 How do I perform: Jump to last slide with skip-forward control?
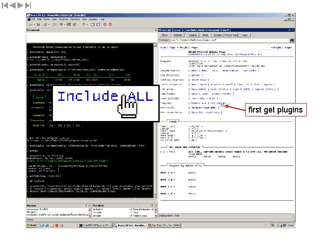pyautogui.click(x=28, y=5)
